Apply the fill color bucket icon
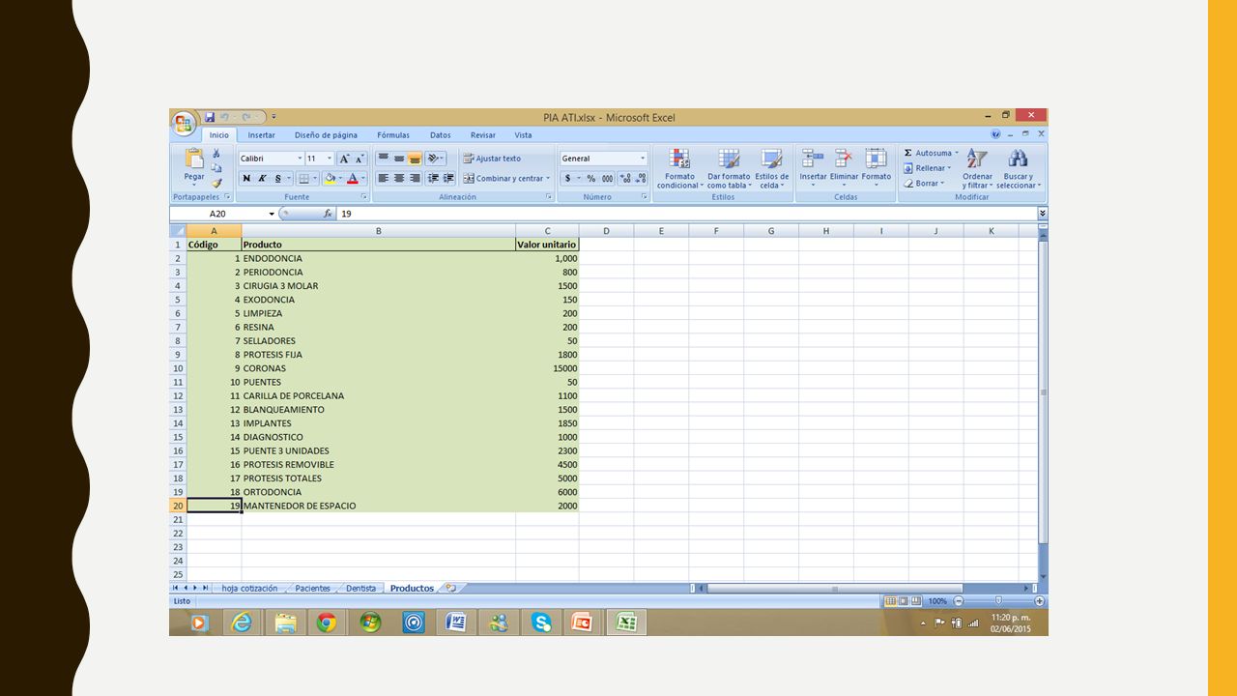The width and height of the screenshot is (1237, 696). 330,179
